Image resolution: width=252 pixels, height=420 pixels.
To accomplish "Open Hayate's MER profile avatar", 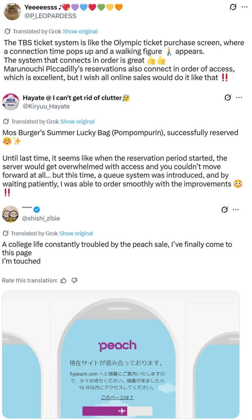I will [x=11, y=102].
